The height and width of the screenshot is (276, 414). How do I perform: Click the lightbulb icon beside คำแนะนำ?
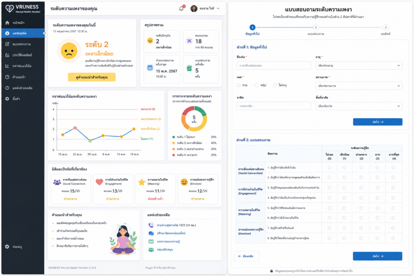(x=7, y=77)
